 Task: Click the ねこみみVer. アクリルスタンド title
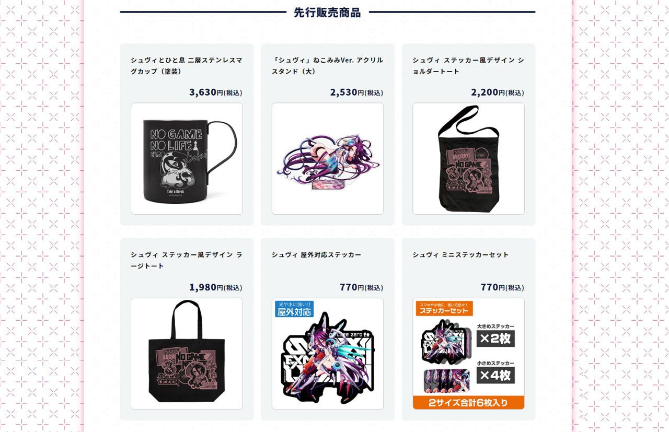point(327,66)
